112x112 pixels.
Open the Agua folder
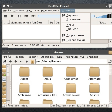pos(48,73)
